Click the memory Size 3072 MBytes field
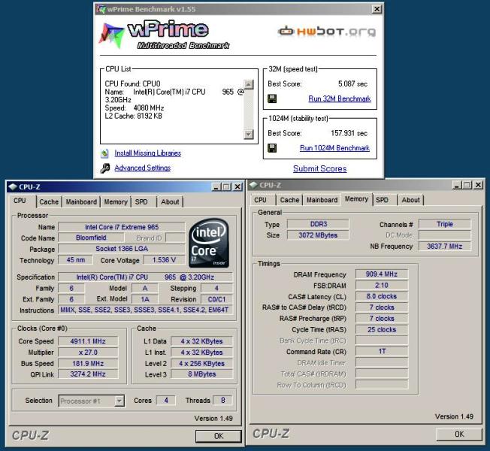490x451 pixels. (x=318, y=235)
